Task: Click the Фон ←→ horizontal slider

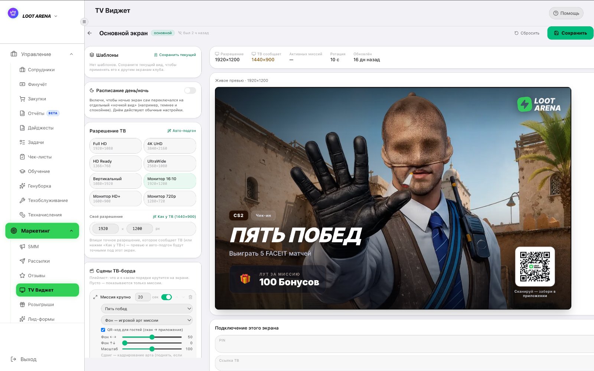Action: [152, 337]
